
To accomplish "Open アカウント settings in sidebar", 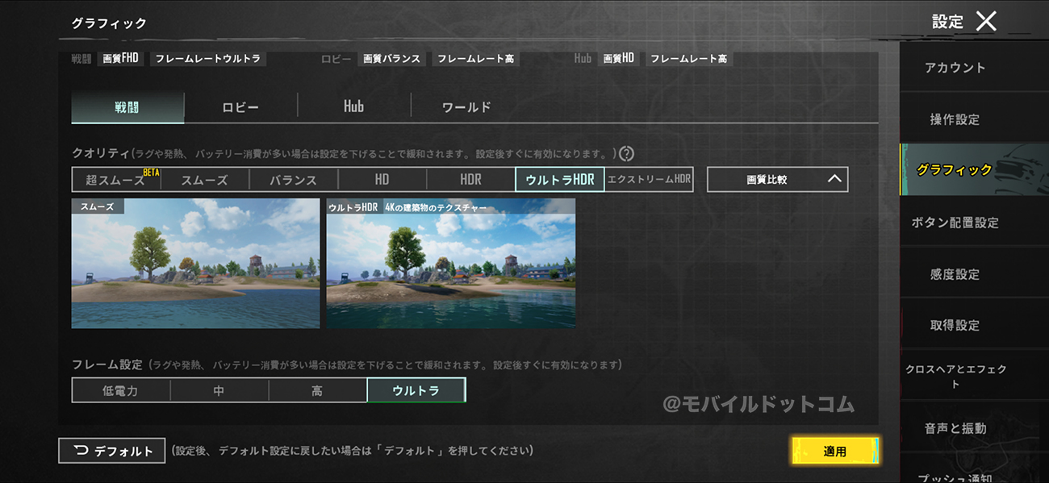I will tap(955, 68).
